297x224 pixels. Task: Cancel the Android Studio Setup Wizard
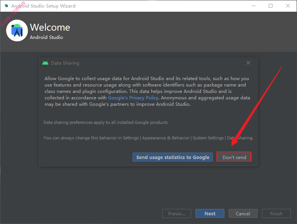click(243, 213)
